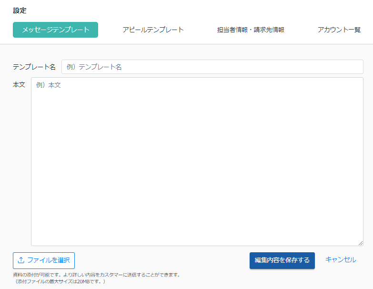The image size is (373, 289).
Task: Focus the テンプレート名 input field
Action: (x=212, y=67)
